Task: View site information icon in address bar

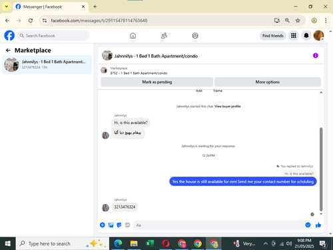Action: tap(45, 21)
